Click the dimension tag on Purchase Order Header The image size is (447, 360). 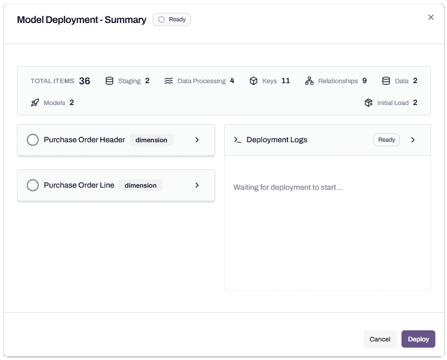[x=151, y=140]
